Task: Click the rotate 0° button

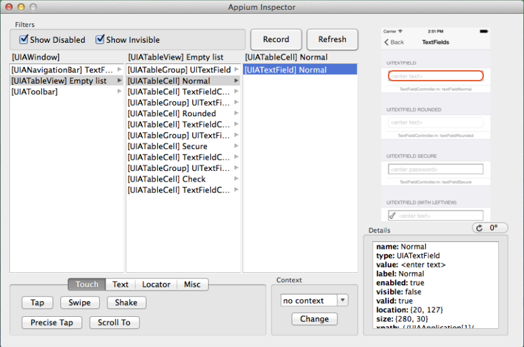Action: [x=489, y=228]
